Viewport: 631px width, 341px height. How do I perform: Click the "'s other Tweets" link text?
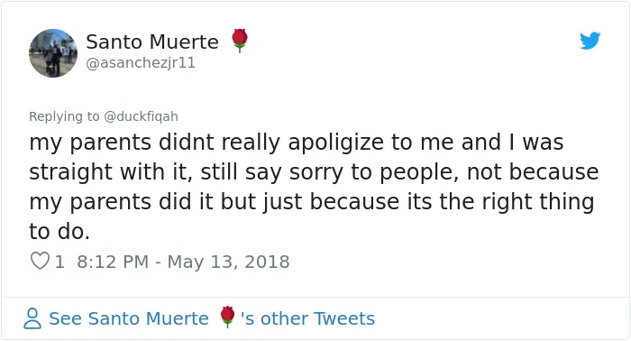pyautogui.click(x=308, y=318)
